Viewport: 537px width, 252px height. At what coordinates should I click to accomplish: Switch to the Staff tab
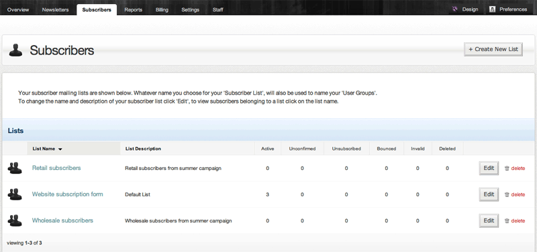(x=217, y=9)
